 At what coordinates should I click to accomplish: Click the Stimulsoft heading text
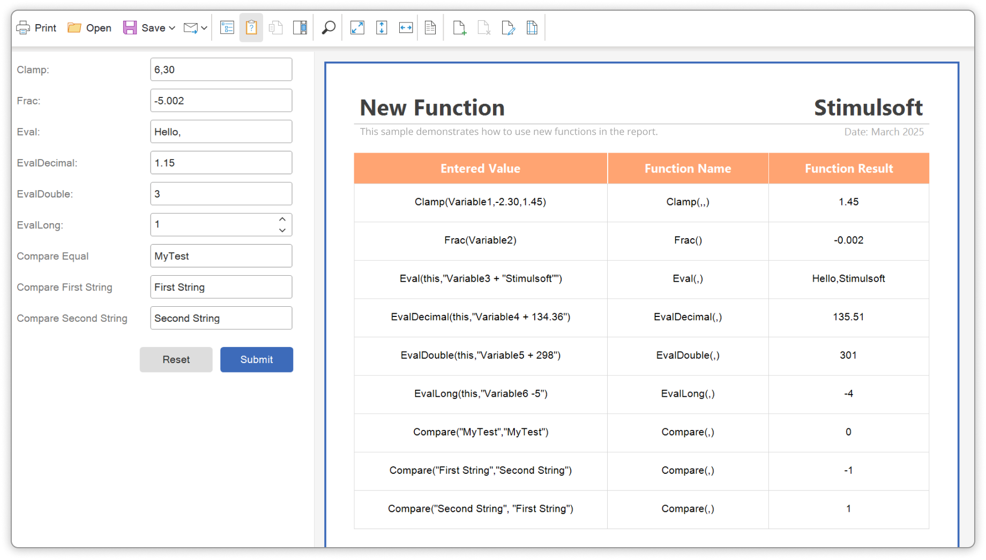(869, 108)
